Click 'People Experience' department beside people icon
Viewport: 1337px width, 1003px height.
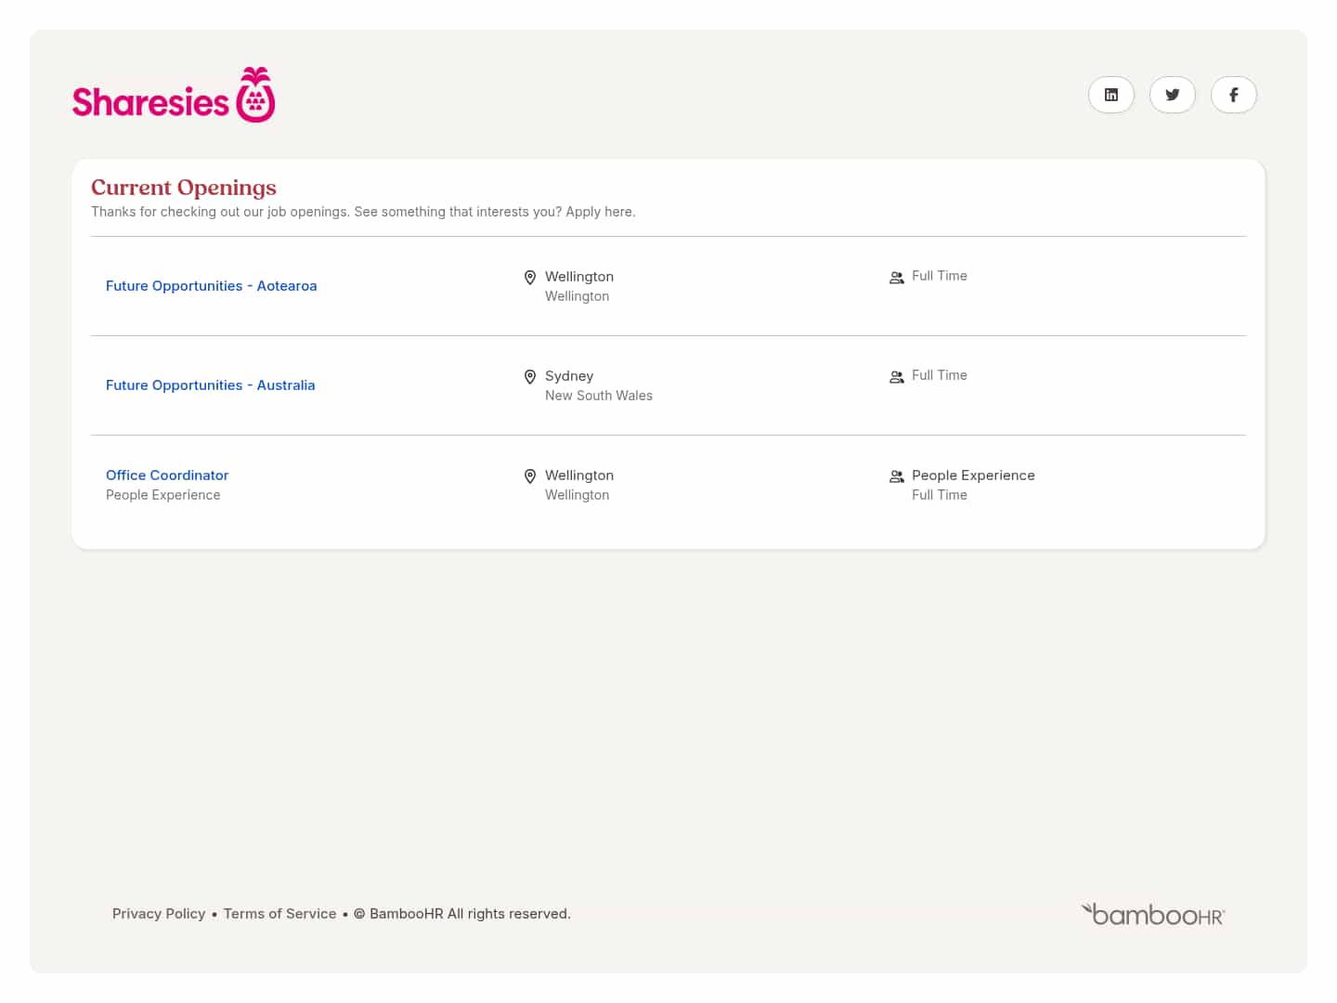point(973,475)
